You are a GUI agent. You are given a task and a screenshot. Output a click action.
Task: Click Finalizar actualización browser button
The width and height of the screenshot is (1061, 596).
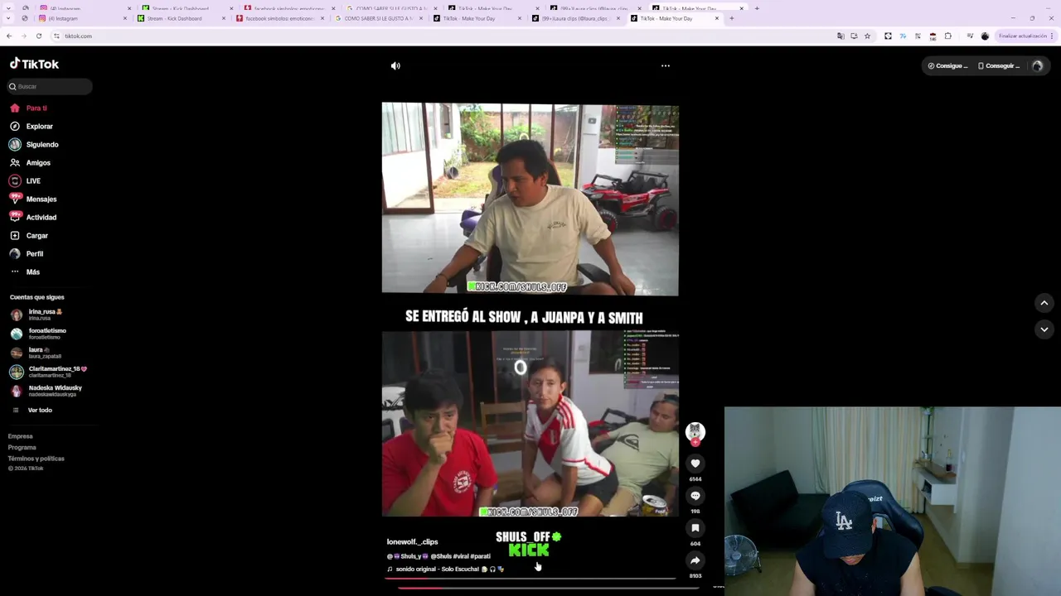pos(1023,36)
